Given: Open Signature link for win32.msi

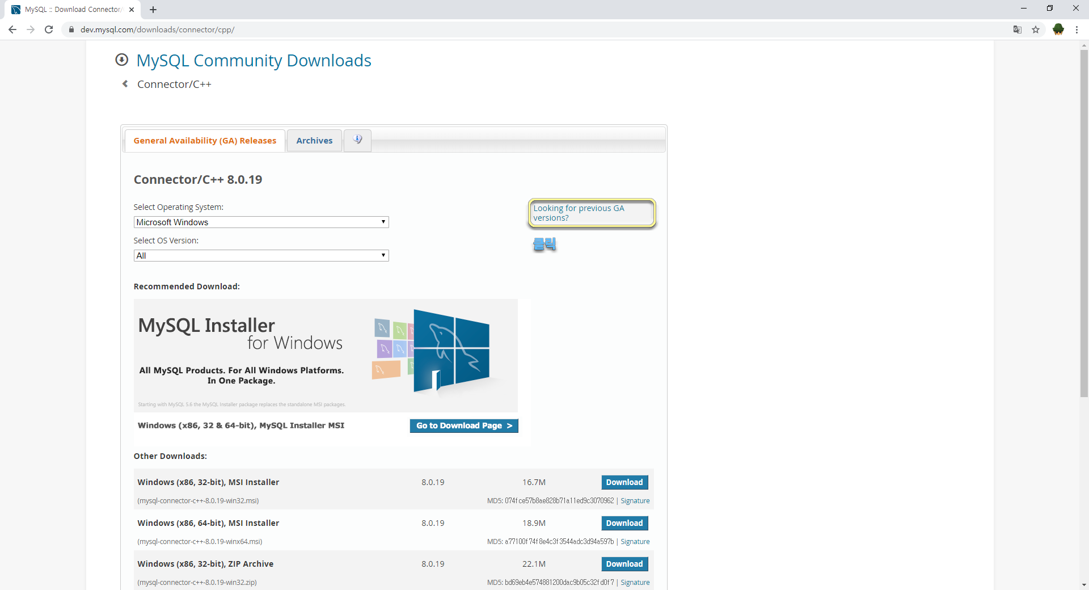Looking at the screenshot, I should 635,501.
